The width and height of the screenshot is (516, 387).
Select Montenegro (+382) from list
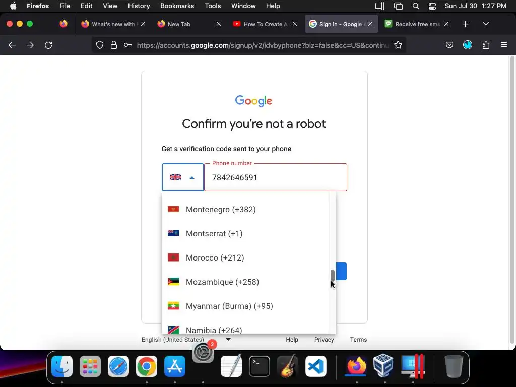point(245,209)
